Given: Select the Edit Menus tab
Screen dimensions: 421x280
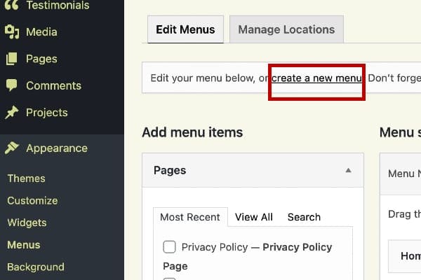Looking at the screenshot, I should pyautogui.click(x=185, y=30).
